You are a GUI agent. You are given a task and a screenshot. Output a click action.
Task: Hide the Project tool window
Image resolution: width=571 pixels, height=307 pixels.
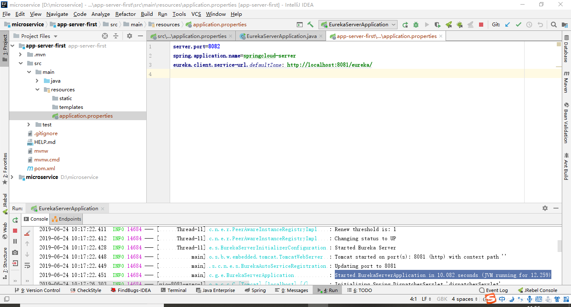(x=140, y=36)
